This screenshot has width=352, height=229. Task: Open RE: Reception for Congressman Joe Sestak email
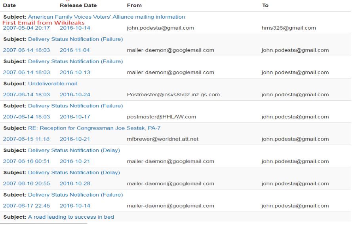click(94, 128)
